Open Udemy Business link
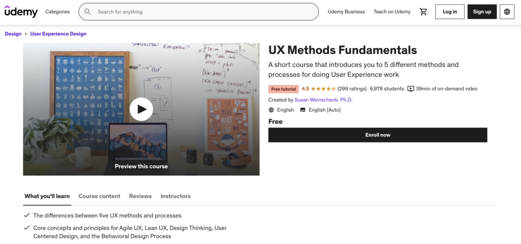This screenshot has height=244, width=521. pyautogui.click(x=346, y=12)
